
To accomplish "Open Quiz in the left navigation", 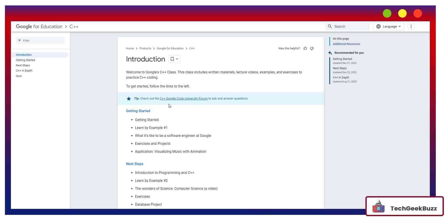I will tap(19, 76).
